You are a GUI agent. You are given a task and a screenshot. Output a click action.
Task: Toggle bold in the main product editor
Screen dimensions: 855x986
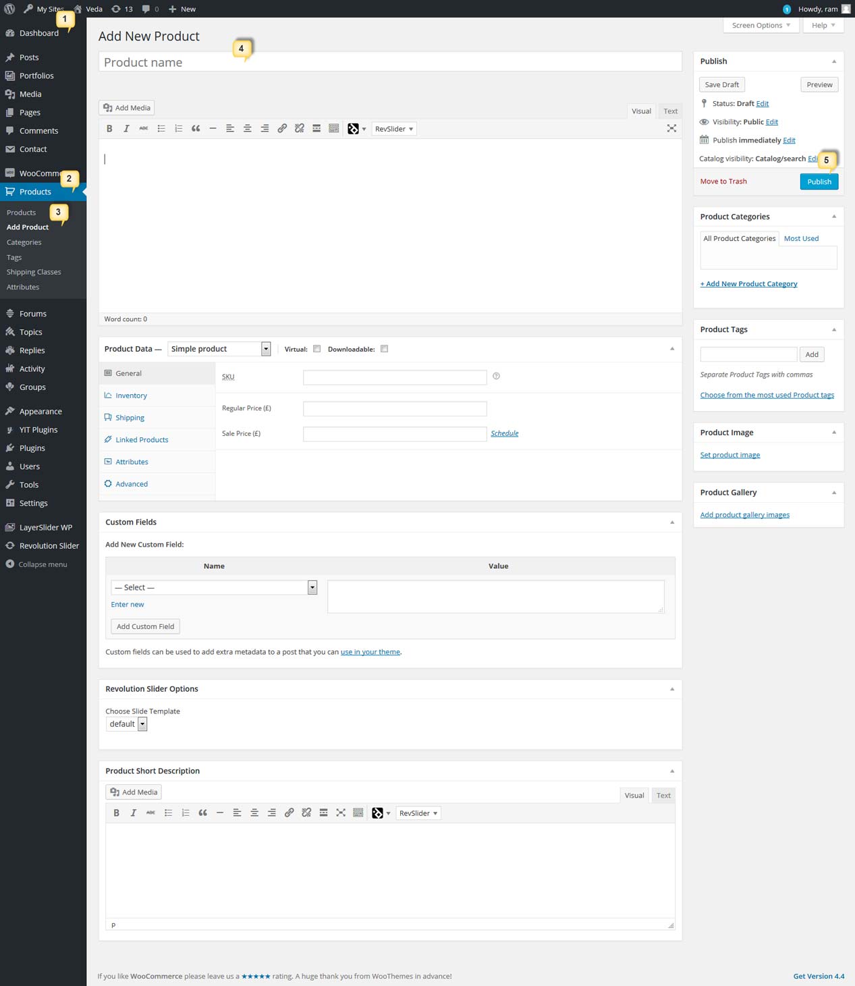(109, 129)
